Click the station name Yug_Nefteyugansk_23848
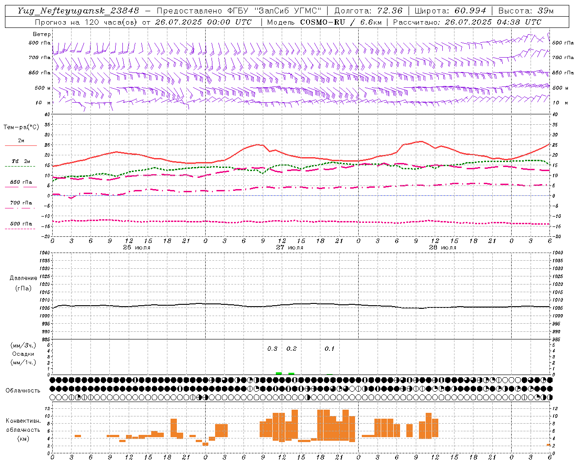576x461 pixels. (x=78, y=11)
